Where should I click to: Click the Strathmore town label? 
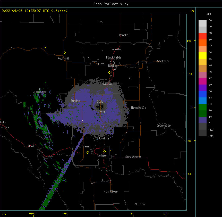(133, 157)
